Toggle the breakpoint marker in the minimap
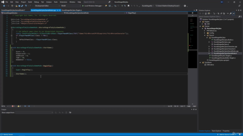 click(x=190, y=45)
